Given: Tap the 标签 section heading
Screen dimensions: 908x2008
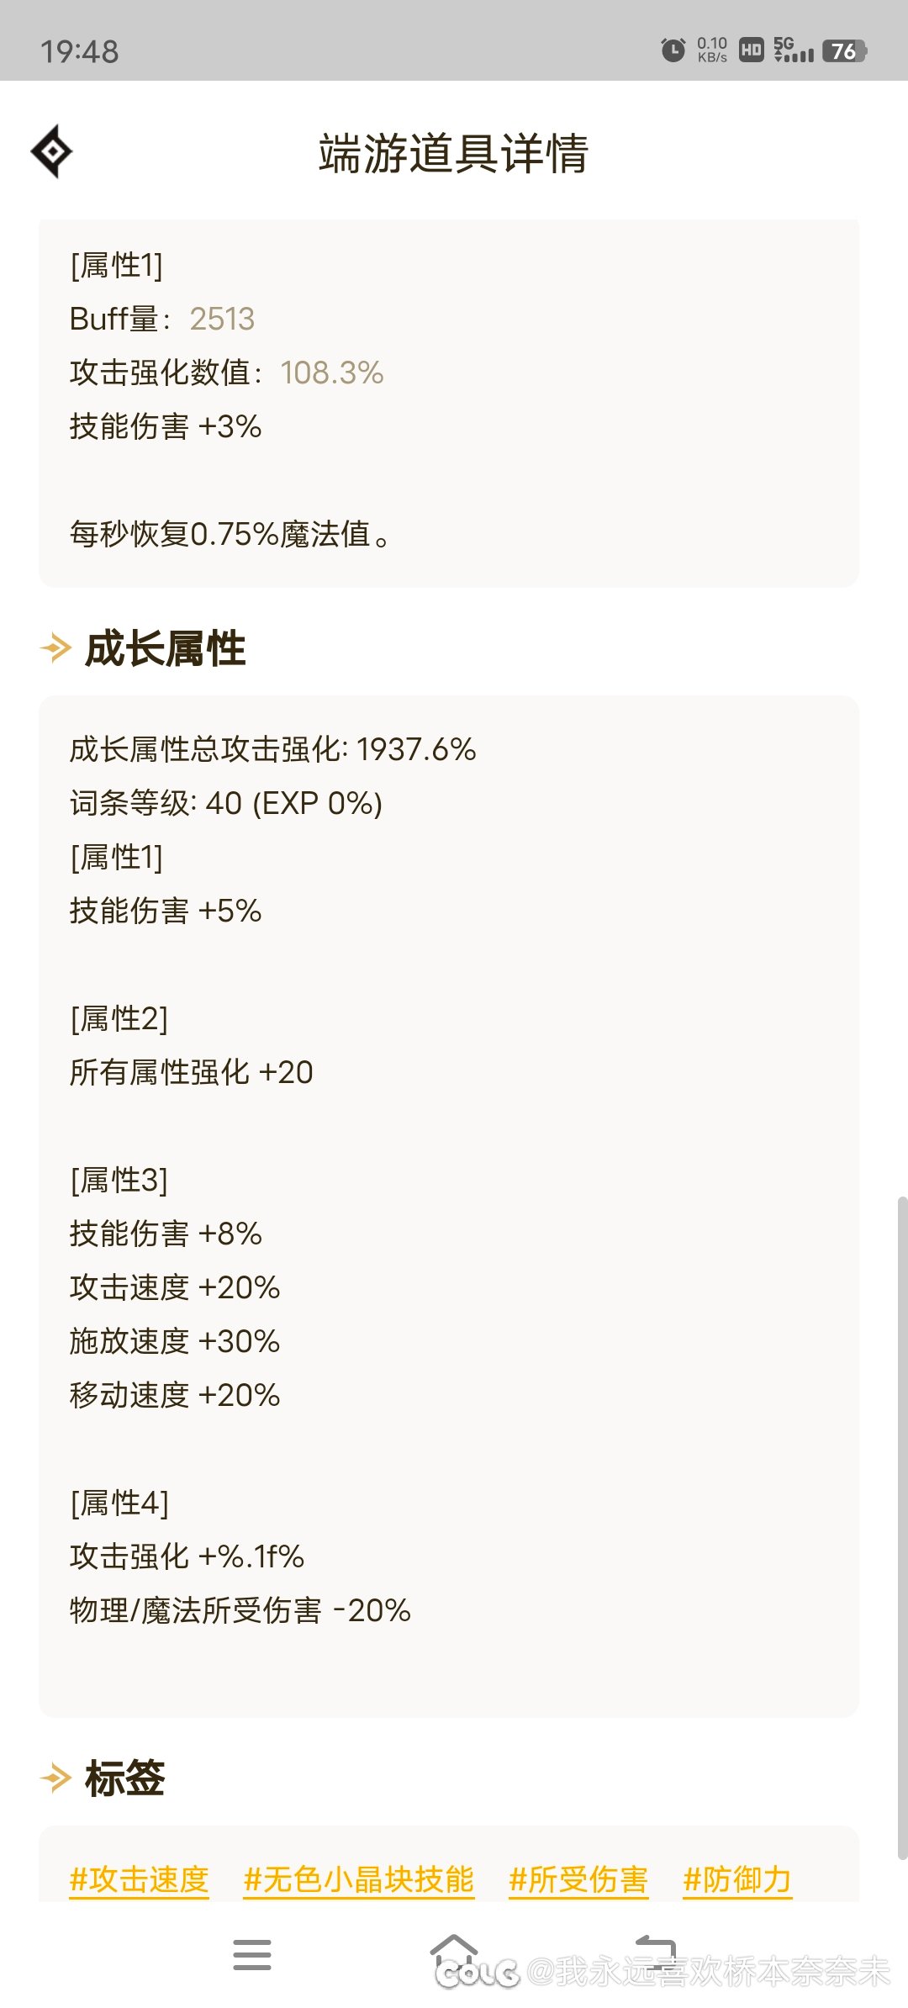Looking at the screenshot, I should [x=125, y=1778].
